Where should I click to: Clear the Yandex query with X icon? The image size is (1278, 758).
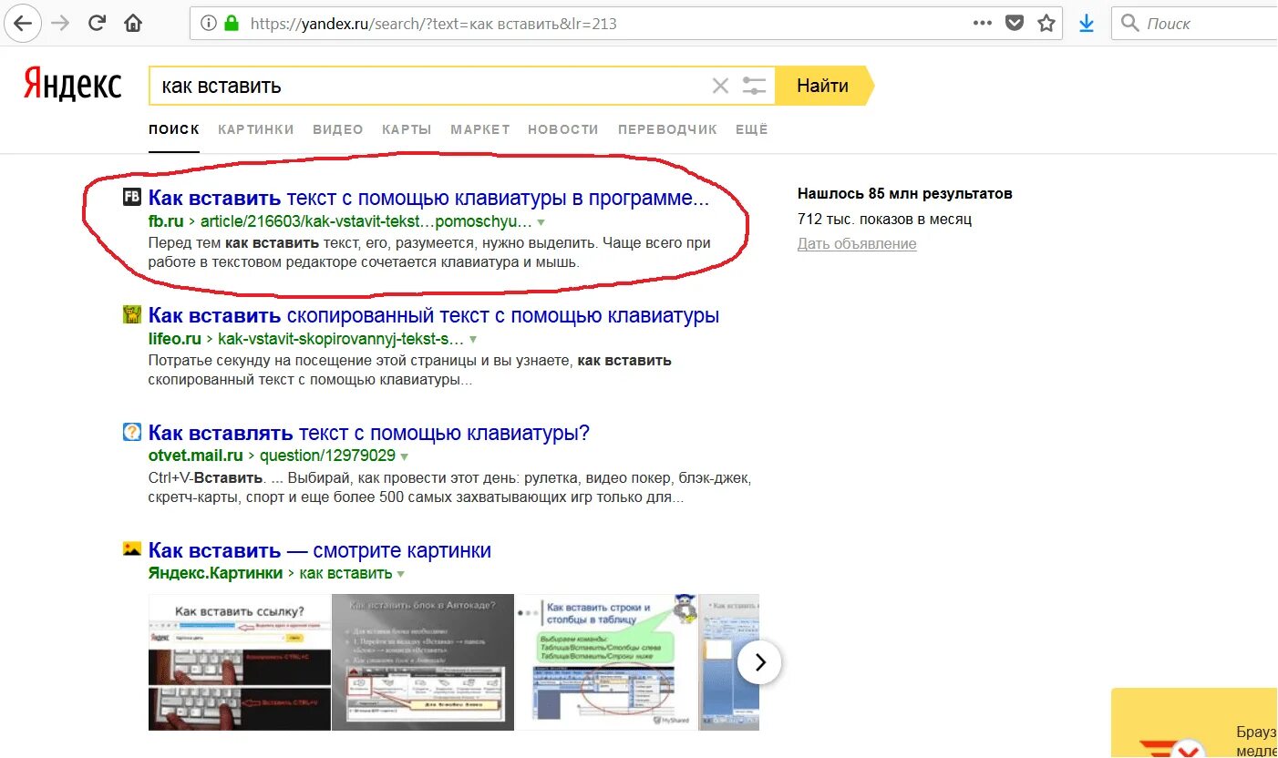coord(720,86)
